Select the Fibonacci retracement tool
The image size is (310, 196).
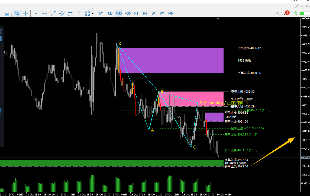(x=70, y=13)
